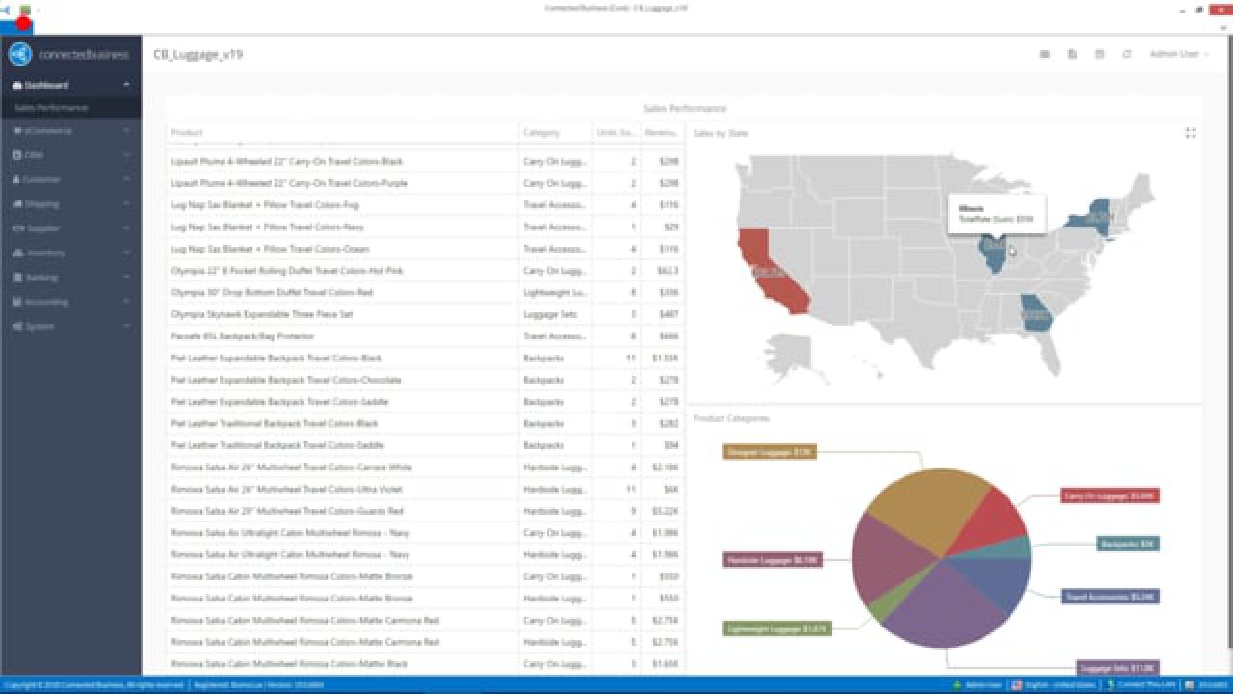Image resolution: width=1233 pixels, height=694 pixels.
Task: Select the Inventory module icon
Action: click(20, 253)
